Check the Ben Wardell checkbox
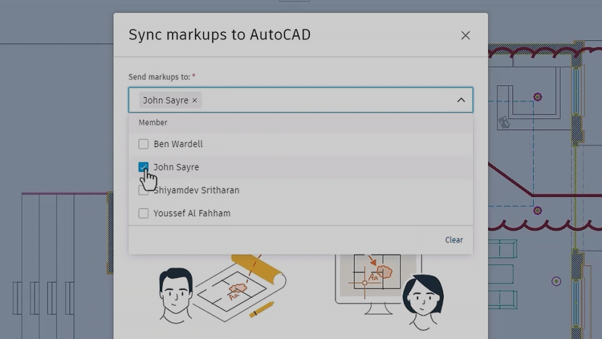This screenshot has height=339, width=602. point(143,144)
